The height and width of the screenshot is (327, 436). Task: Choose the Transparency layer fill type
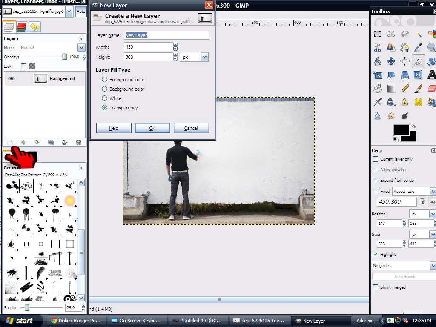tap(104, 108)
